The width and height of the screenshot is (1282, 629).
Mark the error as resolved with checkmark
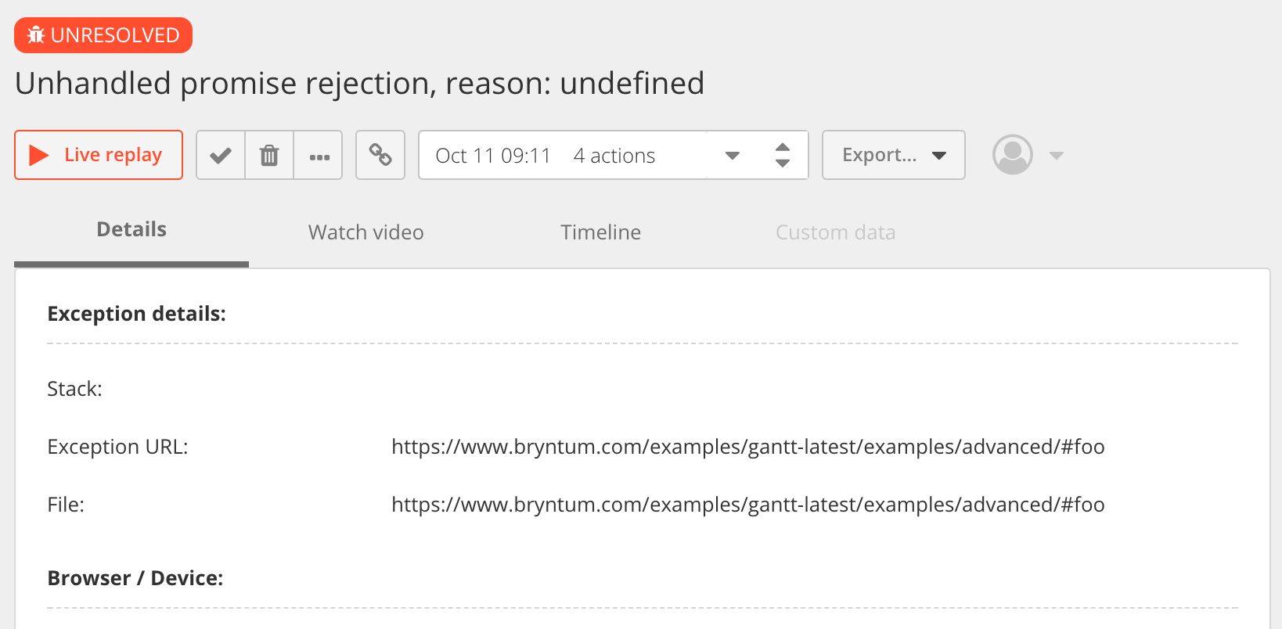221,155
